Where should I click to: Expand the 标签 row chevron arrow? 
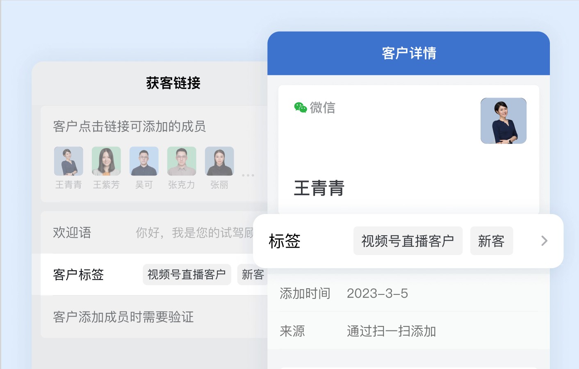544,241
